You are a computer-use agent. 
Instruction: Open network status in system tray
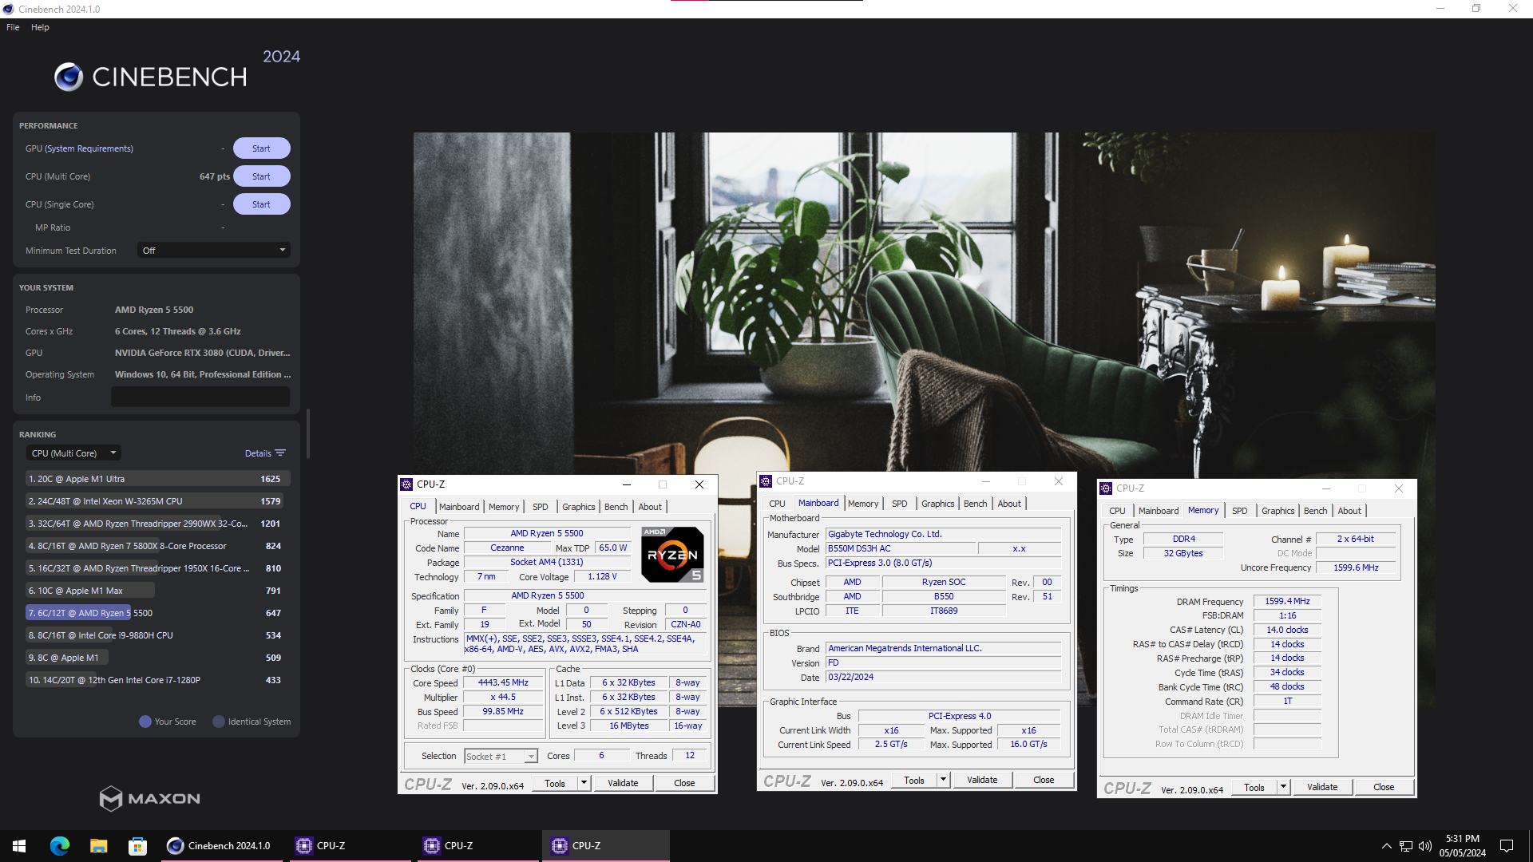[x=1406, y=846]
